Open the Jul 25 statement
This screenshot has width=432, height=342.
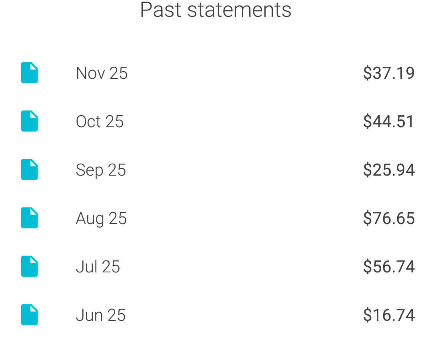tap(98, 266)
